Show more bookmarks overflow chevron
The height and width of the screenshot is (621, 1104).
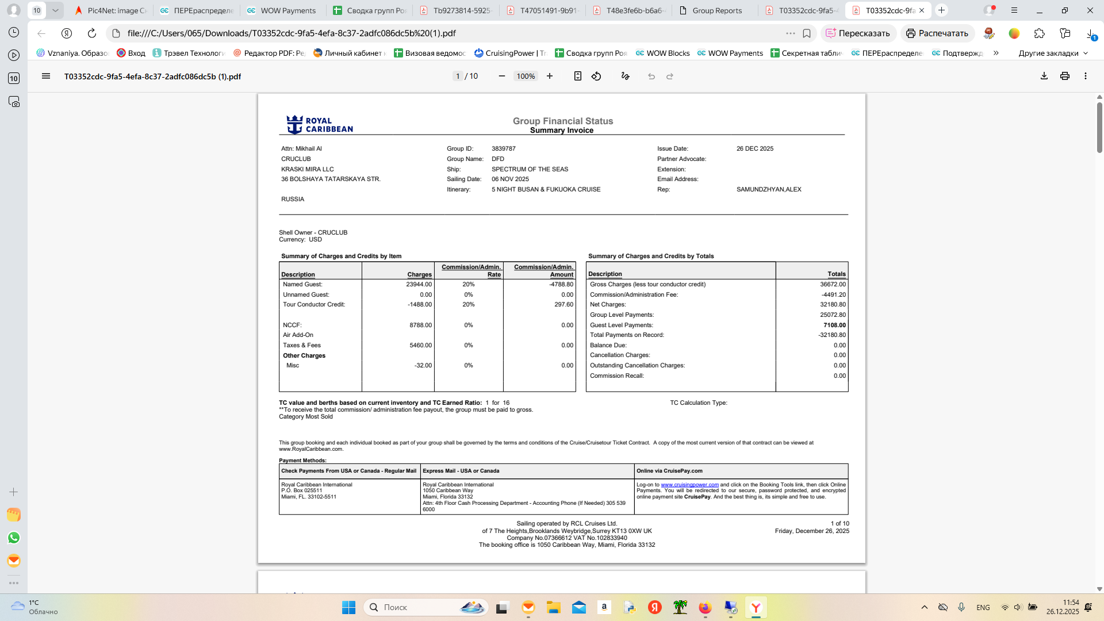(x=996, y=53)
